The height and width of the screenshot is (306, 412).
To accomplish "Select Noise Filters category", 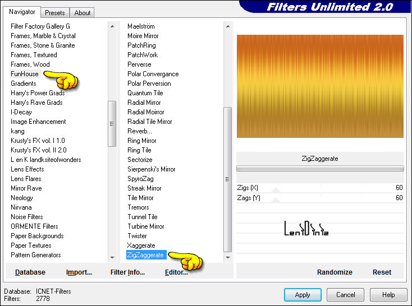I will coord(27,217).
